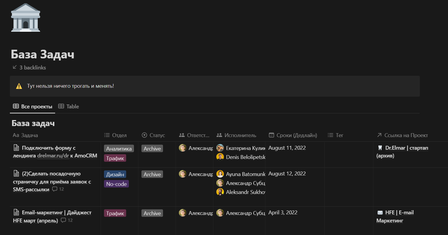This screenshot has width=448, height=235.
Task: Click the page icon of Подключить форму task
Action: click(x=16, y=148)
